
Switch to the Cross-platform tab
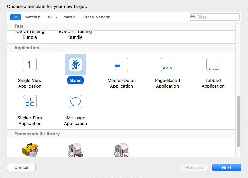97,17
